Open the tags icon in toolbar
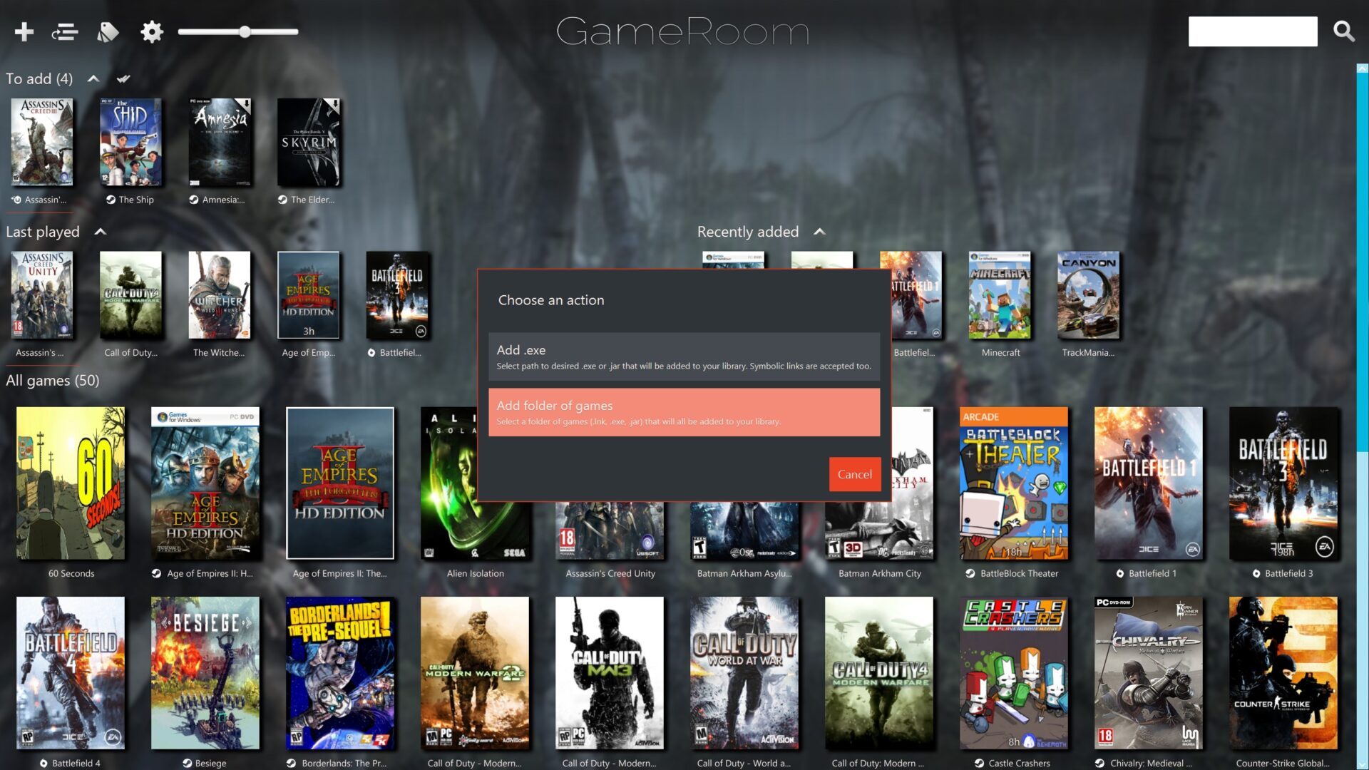Screen dimensions: 1369x770 [108, 31]
